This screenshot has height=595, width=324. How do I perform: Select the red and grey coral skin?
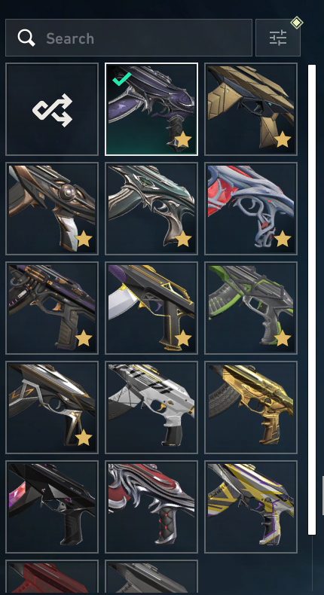251,209
